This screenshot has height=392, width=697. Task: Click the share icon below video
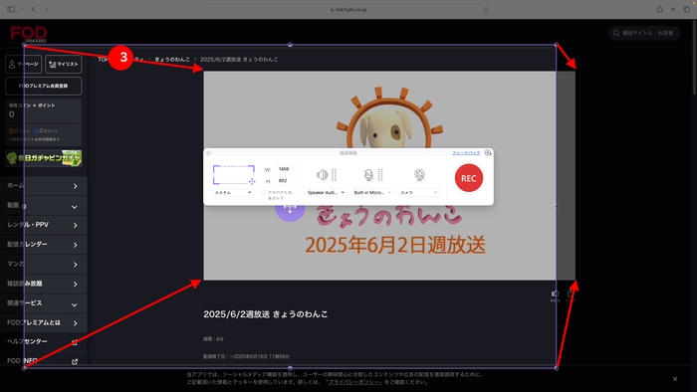(x=570, y=294)
